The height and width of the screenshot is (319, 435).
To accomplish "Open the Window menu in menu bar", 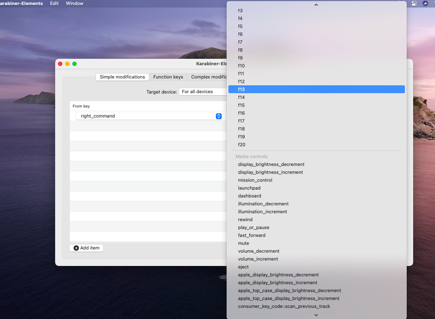I will click(74, 3).
